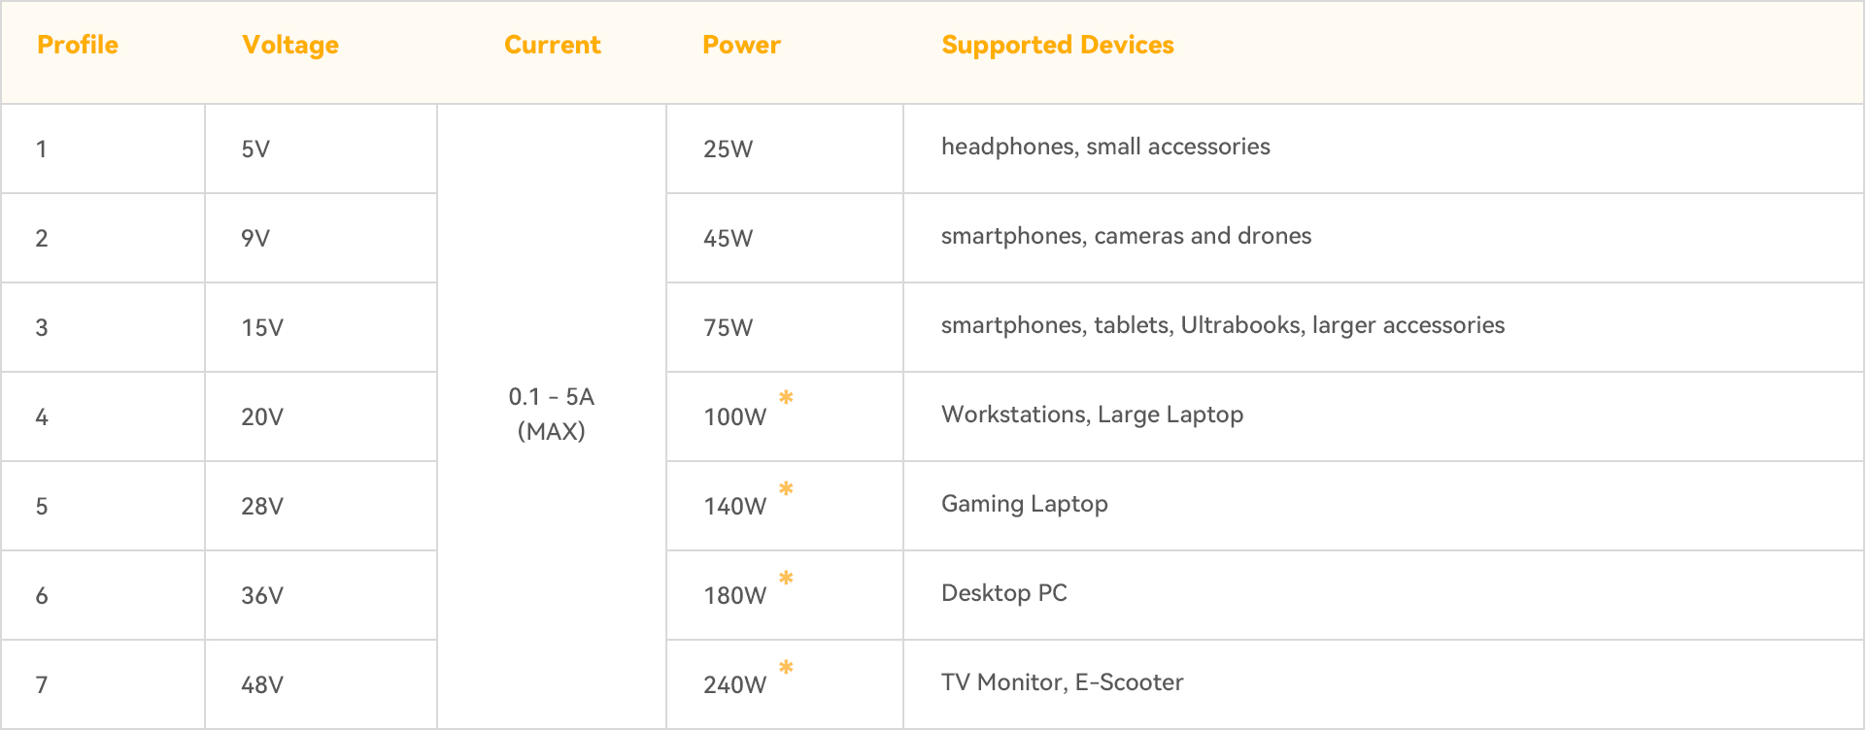This screenshot has width=1865, height=730.
Task: Select the Current column header
Action: [x=553, y=45]
